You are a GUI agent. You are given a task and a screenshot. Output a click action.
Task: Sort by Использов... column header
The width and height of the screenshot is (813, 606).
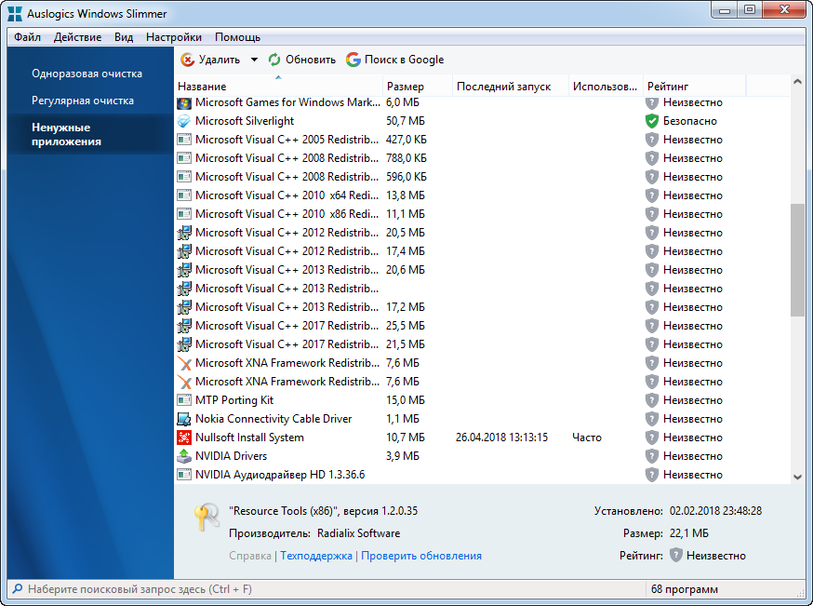[606, 87]
